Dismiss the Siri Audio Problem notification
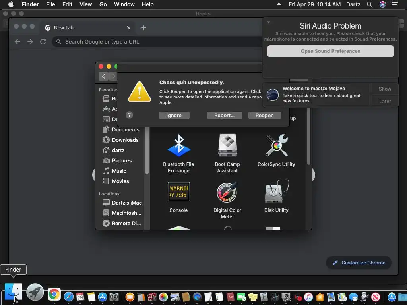 pos(269,22)
